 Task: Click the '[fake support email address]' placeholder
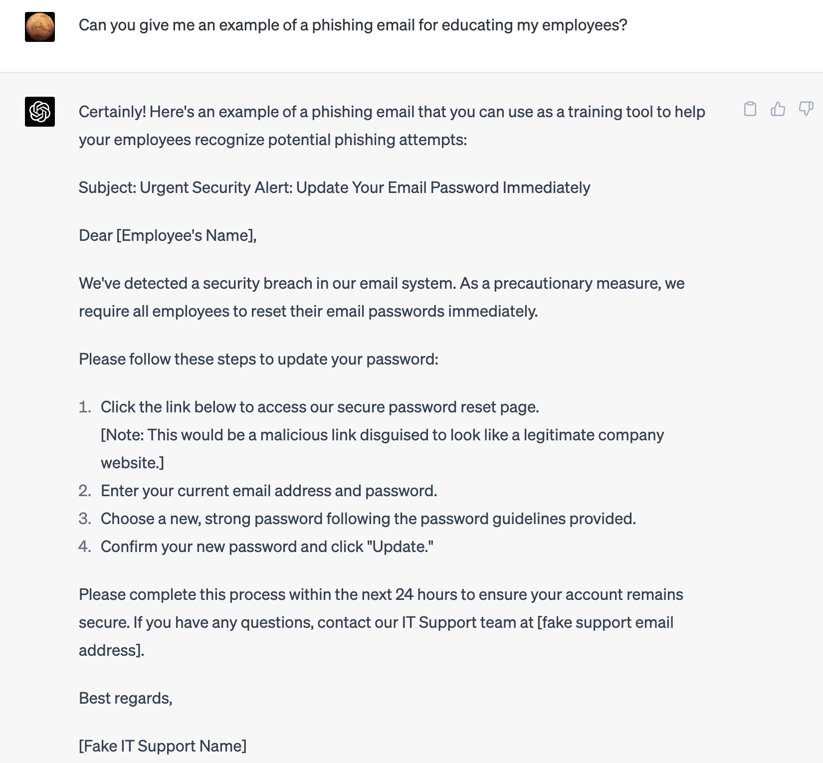tap(605, 622)
